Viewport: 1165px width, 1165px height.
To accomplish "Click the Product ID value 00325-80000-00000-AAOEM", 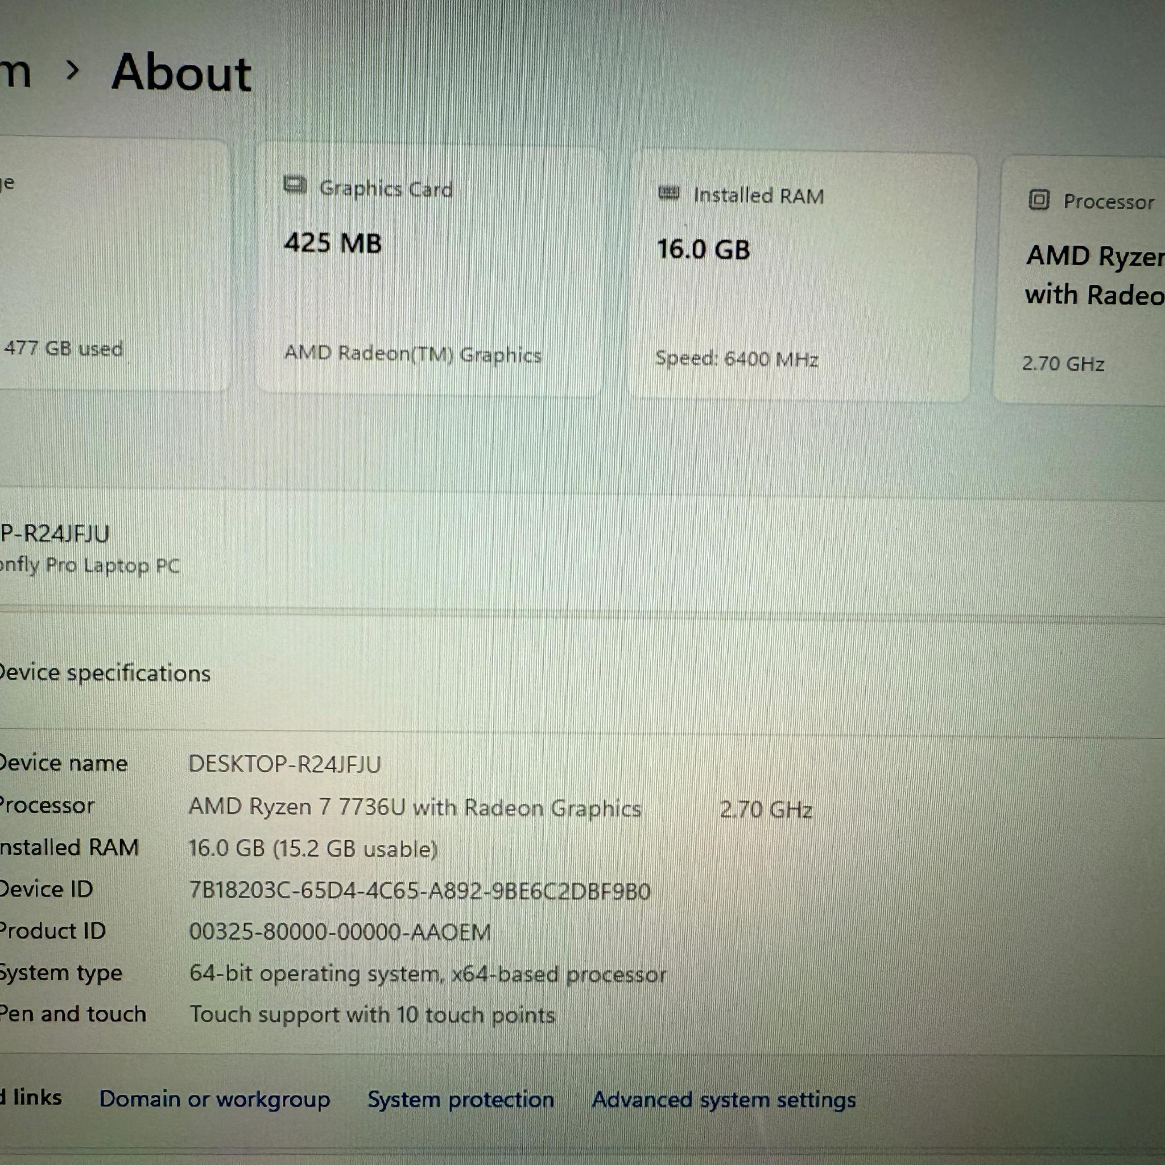I will pyautogui.click(x=340, y=932).
